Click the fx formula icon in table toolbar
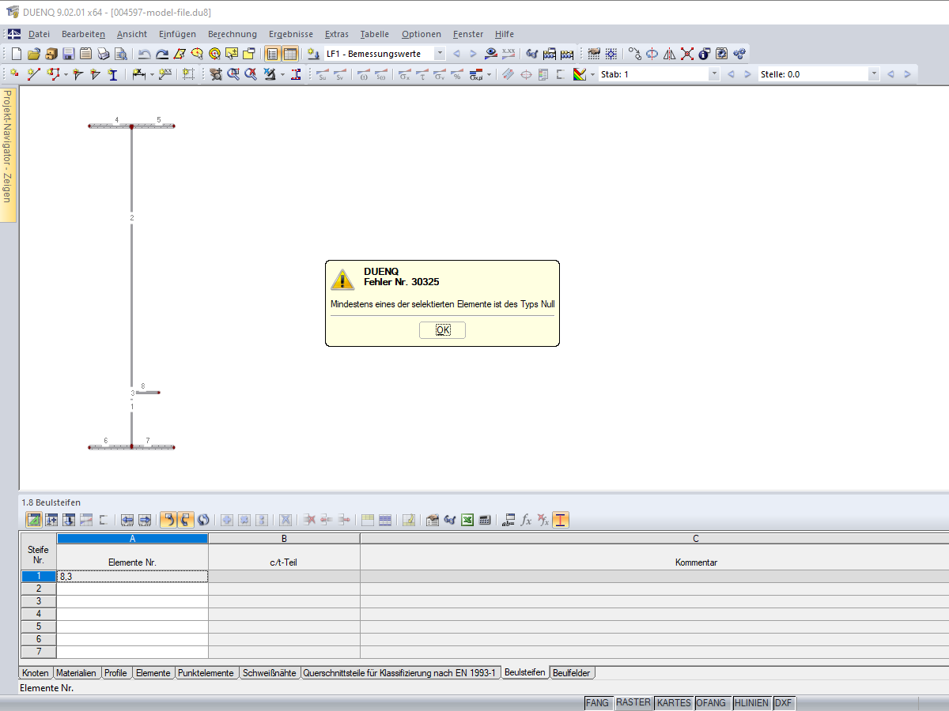 click(x=526, y=520)
